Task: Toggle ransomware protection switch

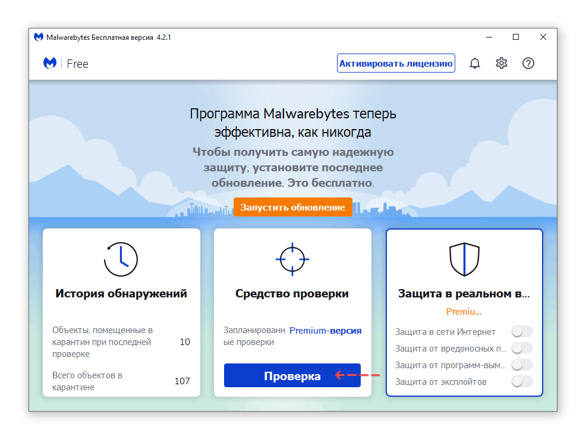Action: pos(522,365)
